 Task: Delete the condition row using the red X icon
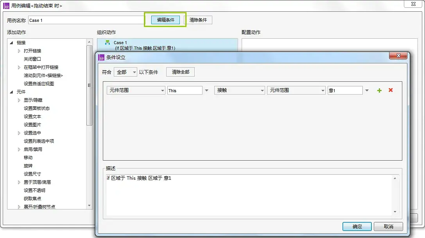click(390, 90)
